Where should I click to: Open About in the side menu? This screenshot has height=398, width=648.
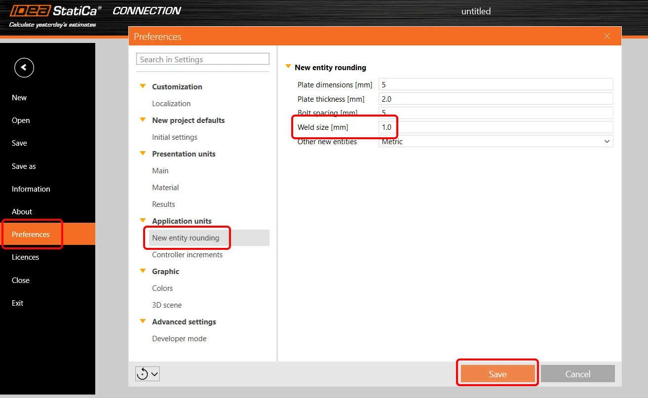pyautogui.click(x=22, y=211)
